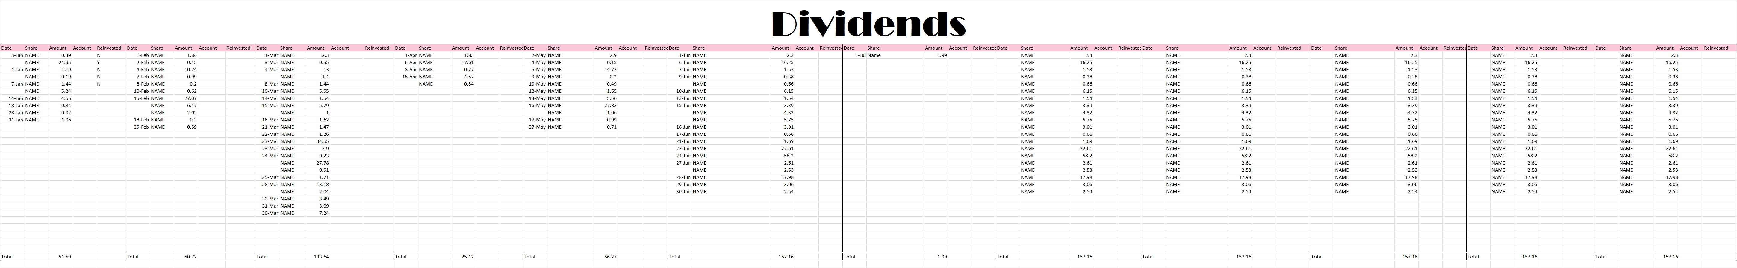Viewport: 1737px width, 268px height.
Task: Click the amount 12.9
Action: click(x=60, y=69)
